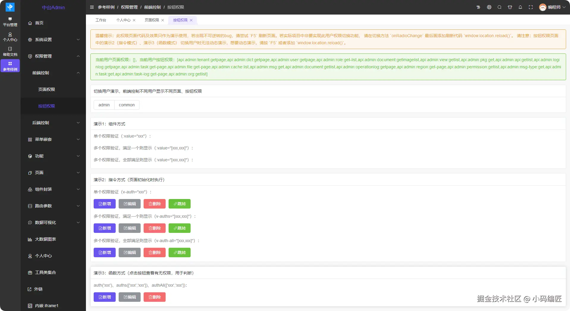Expand the 系统设置 menu chevron
Screen dimensions: 570x311
[78, 40]
